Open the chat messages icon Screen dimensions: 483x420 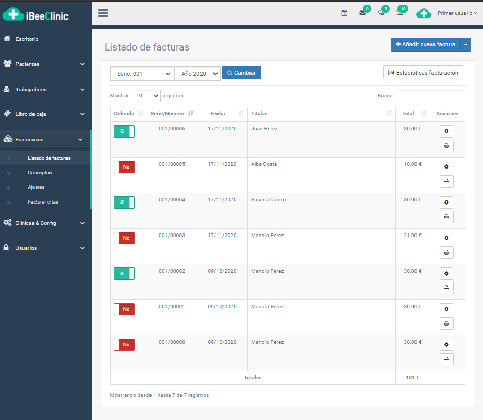point(381,13)
